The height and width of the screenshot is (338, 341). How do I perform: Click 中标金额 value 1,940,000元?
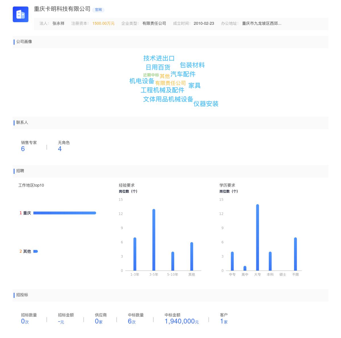point(182,321)
